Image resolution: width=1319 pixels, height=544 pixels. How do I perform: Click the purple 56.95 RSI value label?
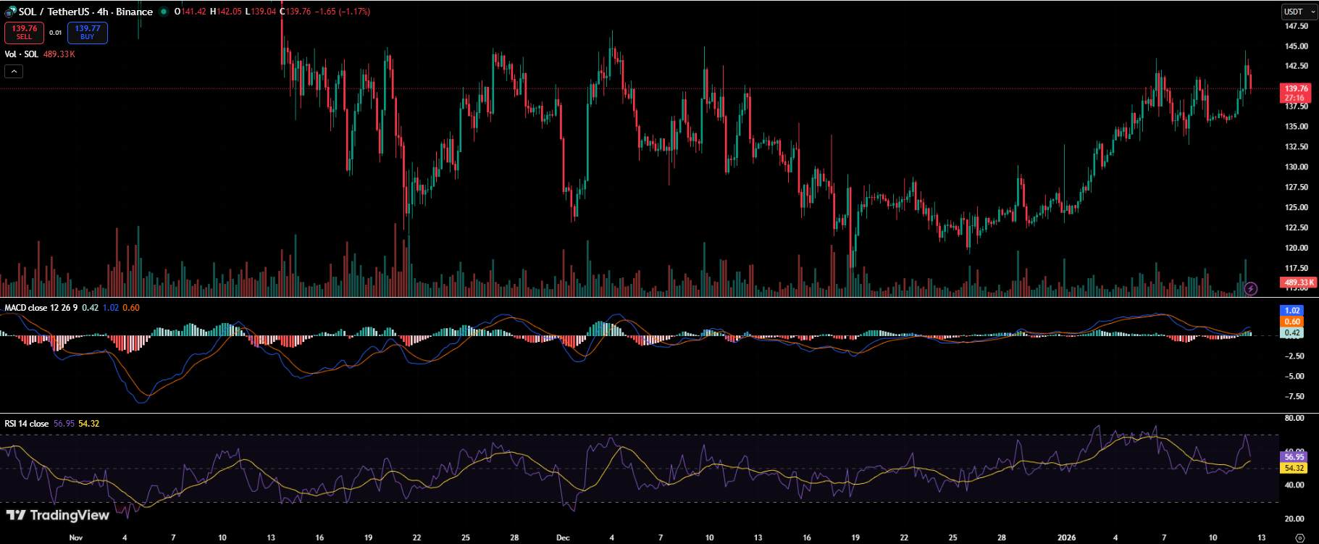pos(1294,457)
